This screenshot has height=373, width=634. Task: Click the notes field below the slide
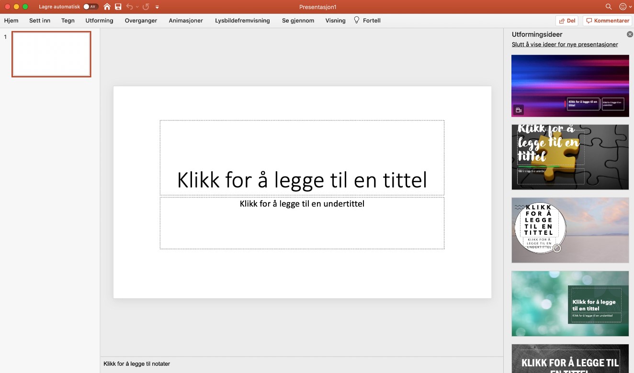pos(302,364)
